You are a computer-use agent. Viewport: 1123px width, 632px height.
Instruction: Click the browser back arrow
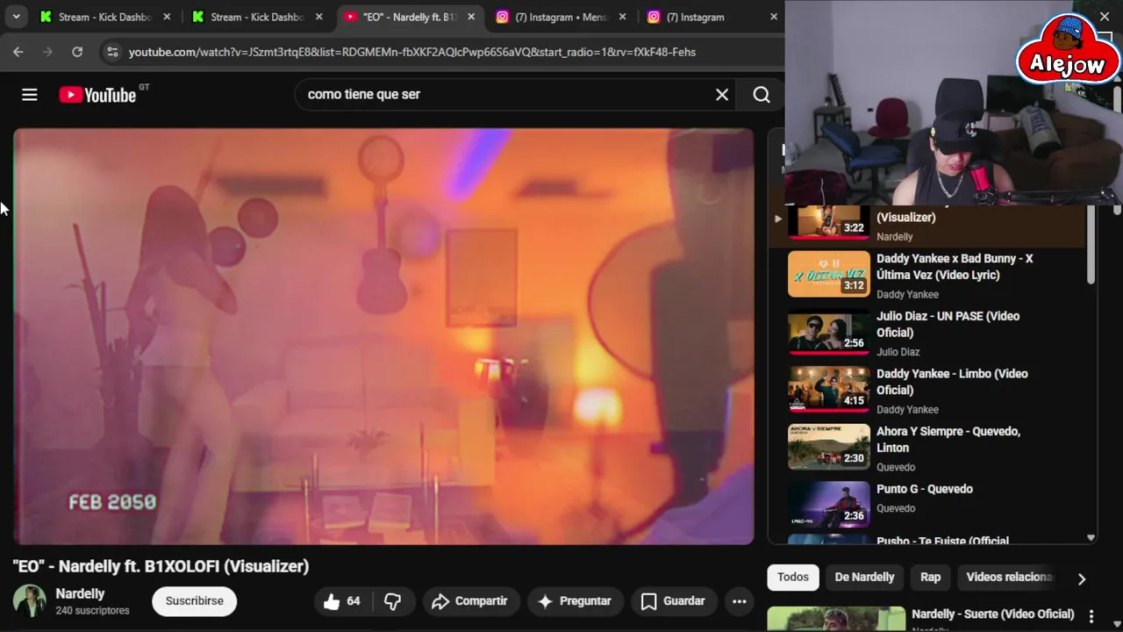pyautogui.click(x=18, y=52)
